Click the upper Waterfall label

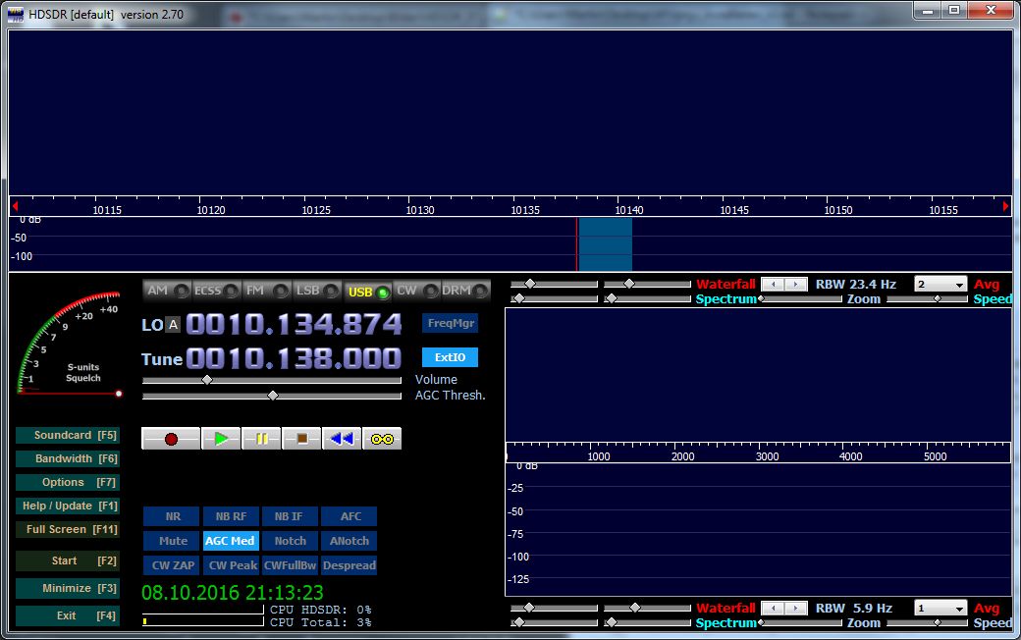click(x=725, y=284)
